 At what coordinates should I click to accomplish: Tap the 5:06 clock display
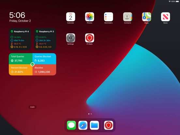coord(17,15)
